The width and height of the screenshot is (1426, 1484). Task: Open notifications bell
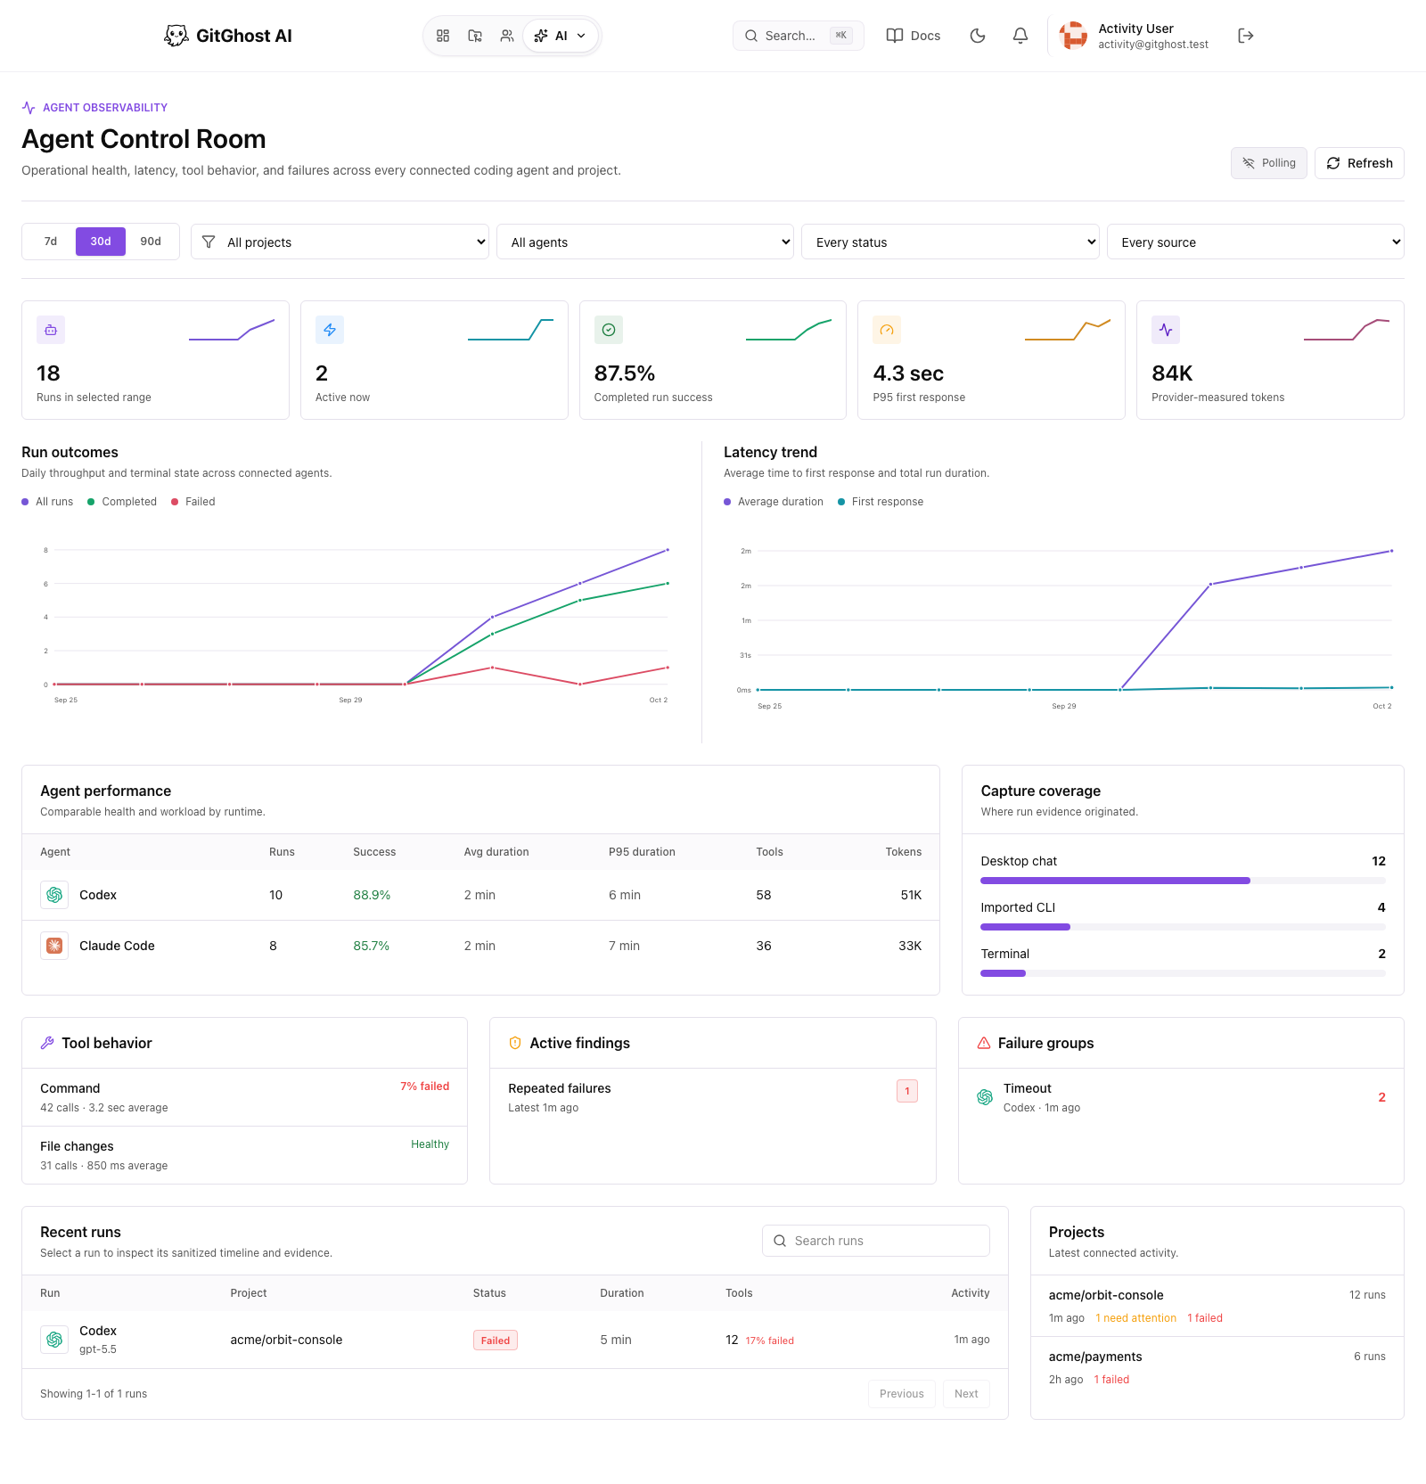(x=1020, y=36)
